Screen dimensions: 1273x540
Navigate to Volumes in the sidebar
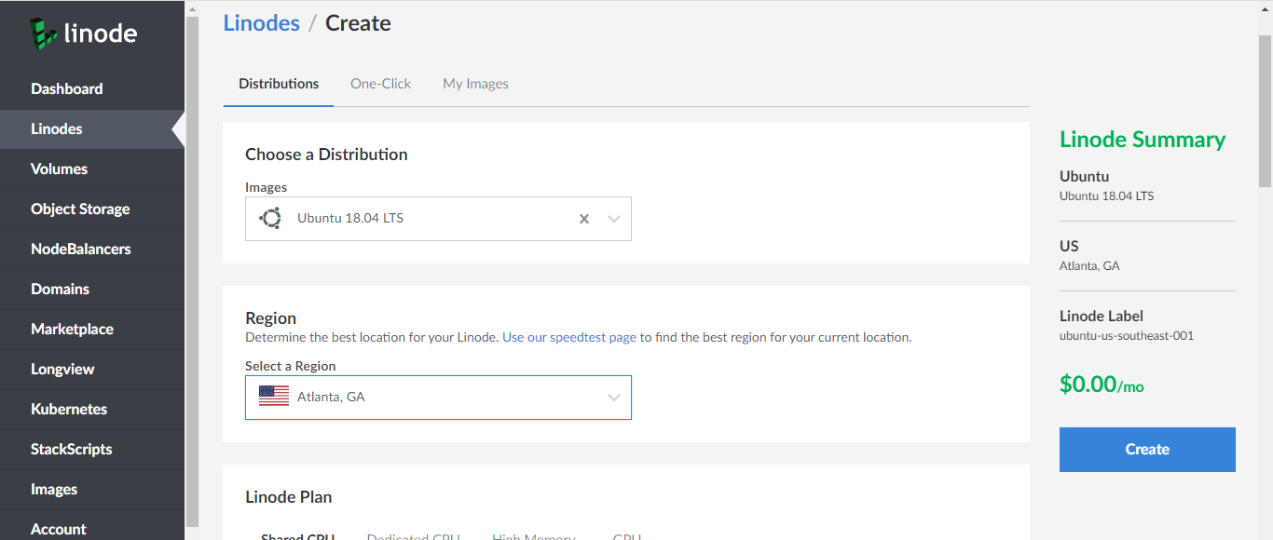[59, 169]
